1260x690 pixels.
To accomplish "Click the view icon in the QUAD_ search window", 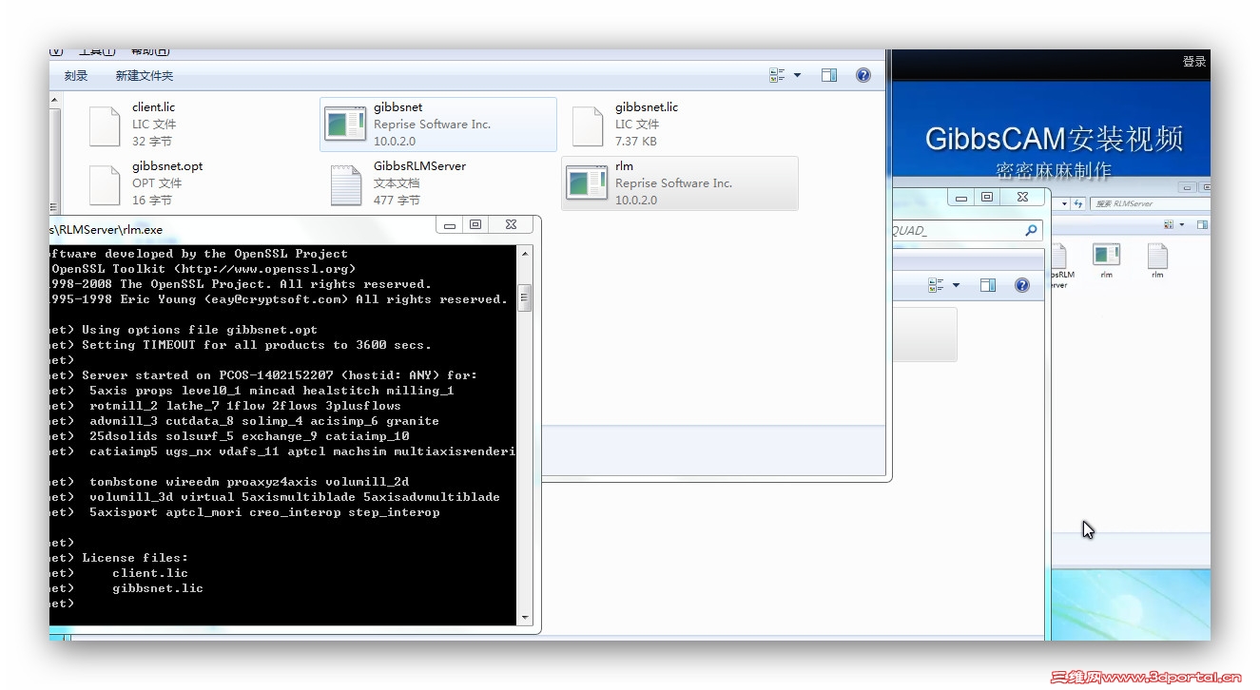I will tap(936, 285).
